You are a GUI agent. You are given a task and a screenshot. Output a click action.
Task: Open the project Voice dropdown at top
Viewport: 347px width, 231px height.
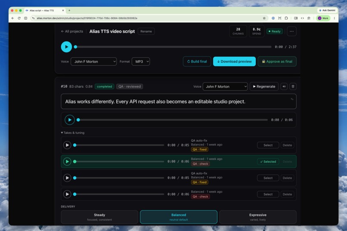coord(93,62)
